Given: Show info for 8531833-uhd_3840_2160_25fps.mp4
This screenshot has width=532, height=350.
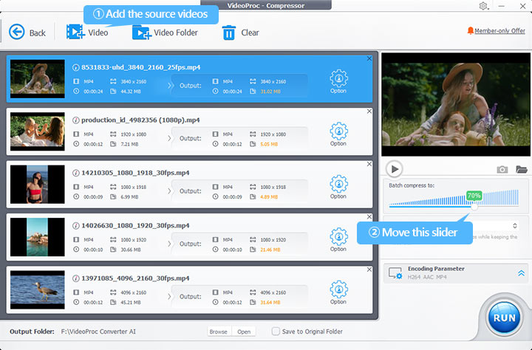Looking at the screenshot, I should (76, 67).
